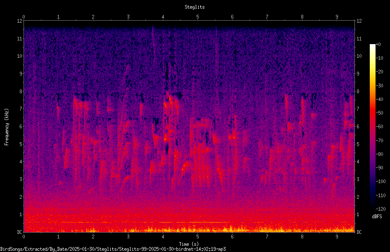
Task: Click the Frequency (kHz) axis title
Action: 7,127
